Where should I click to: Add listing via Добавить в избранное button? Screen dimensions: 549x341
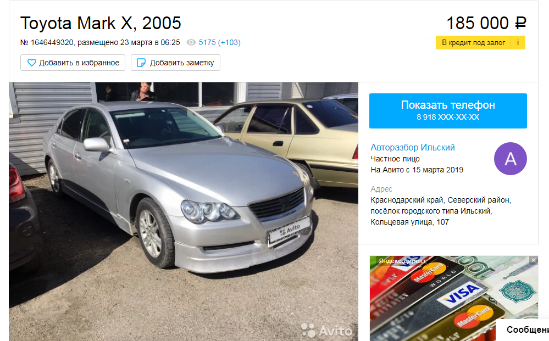[73, 63]
